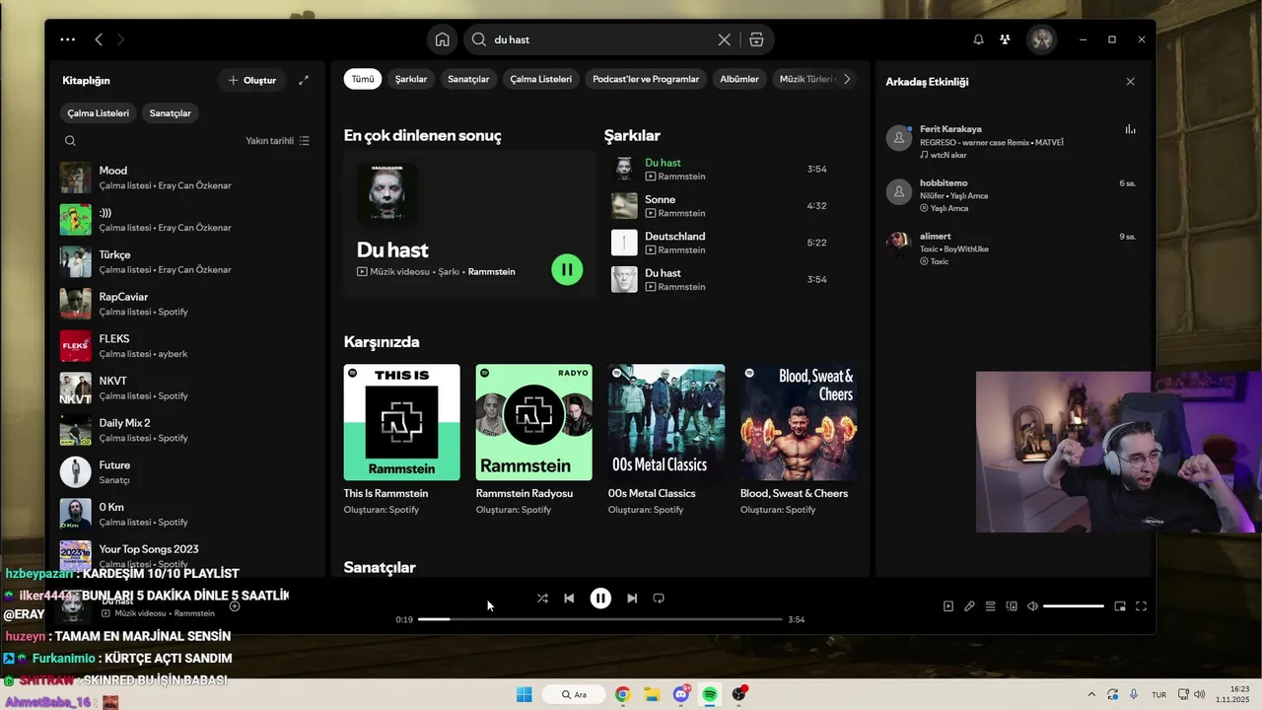Pause Du hast with the green button

(x=567, y=269)
